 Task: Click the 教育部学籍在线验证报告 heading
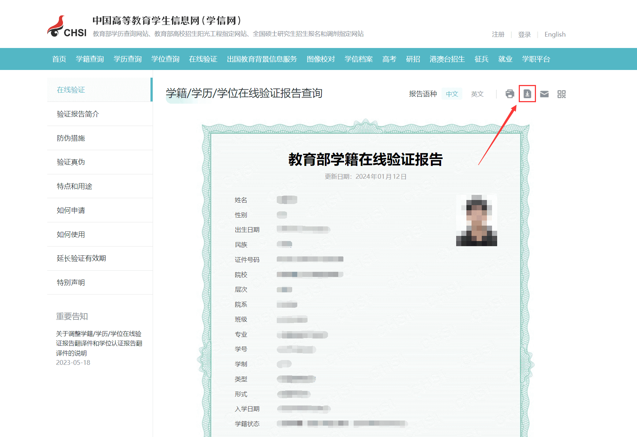365,159
